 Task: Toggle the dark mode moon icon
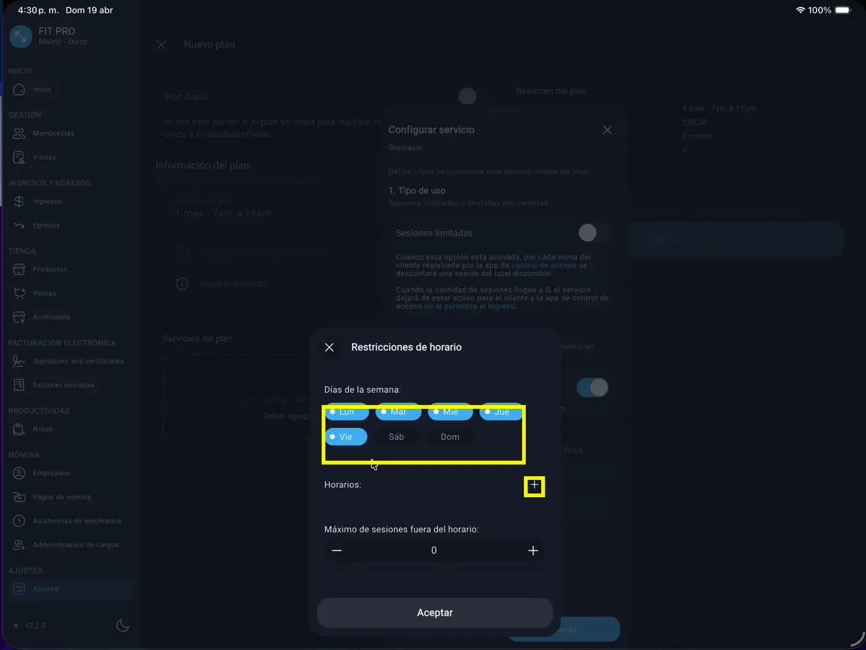pos(122,625)
